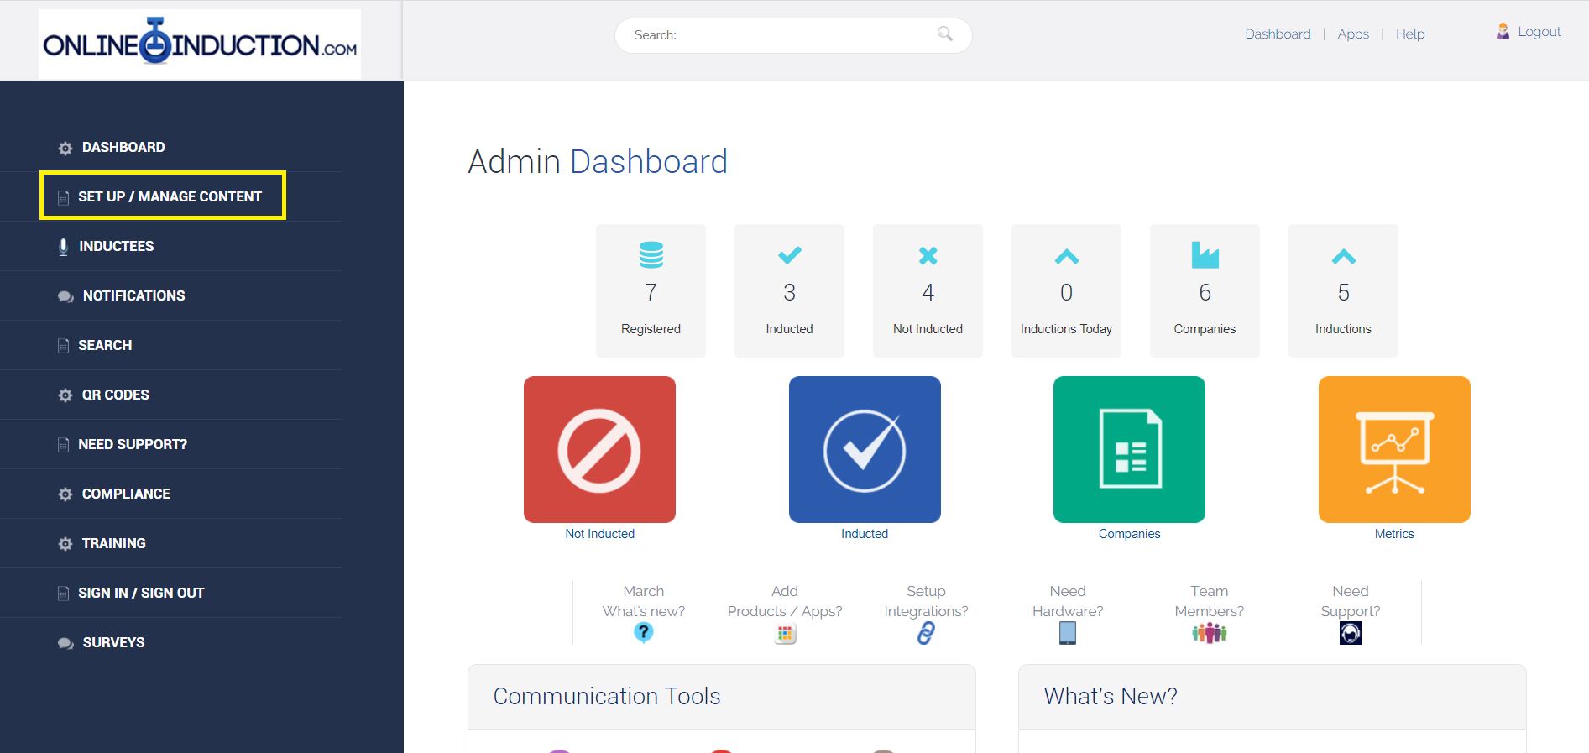The image size is (1589, 753).
Task: Click the orange Metrics presentation icon
Action: pyautogui.click(x=1394, y=450)
